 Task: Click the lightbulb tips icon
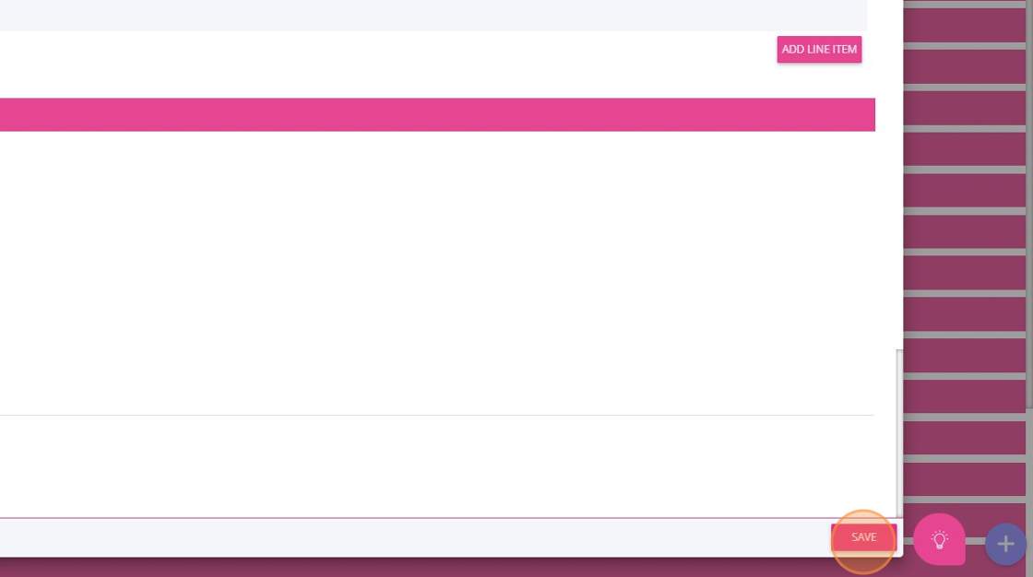pos(939,539)
